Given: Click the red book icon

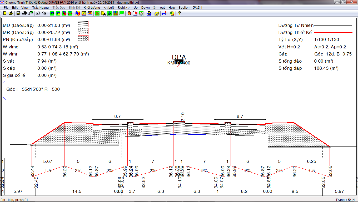Looking at the screenshot, I should point(129,13).
